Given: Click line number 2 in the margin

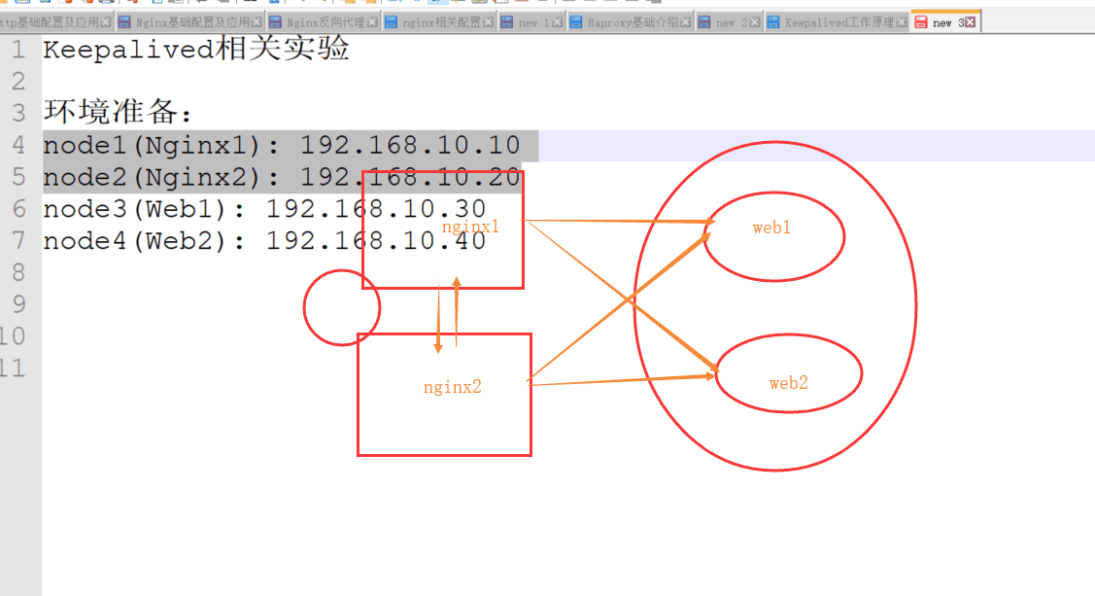Looking at the screenshot, I should (x=18, y=82).
